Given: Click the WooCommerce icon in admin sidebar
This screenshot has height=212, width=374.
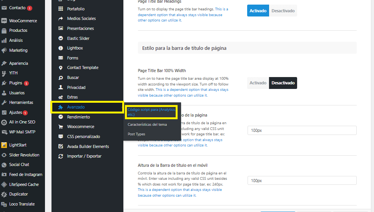Looking at the screenshot, I should click(4, 21).
